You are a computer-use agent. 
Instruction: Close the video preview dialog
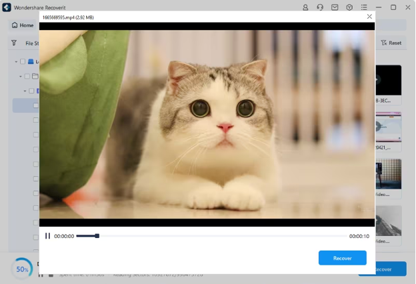click(x=369, y=17)
